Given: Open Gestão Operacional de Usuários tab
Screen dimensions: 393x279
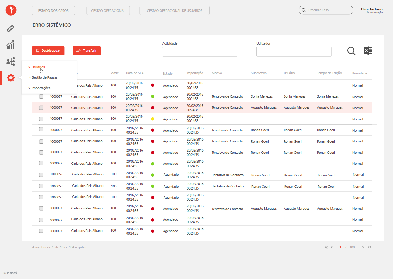Looking at the screenshot, I should pyautogui.click(x=175, y=10).
